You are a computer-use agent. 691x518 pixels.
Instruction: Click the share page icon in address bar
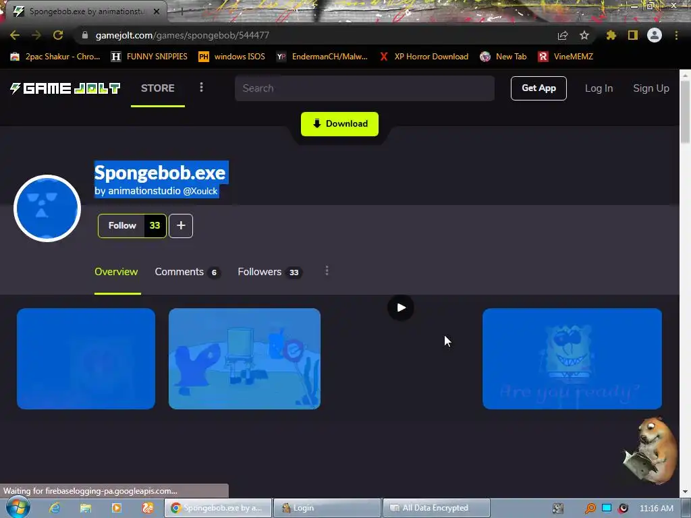[x=563, y=36]
